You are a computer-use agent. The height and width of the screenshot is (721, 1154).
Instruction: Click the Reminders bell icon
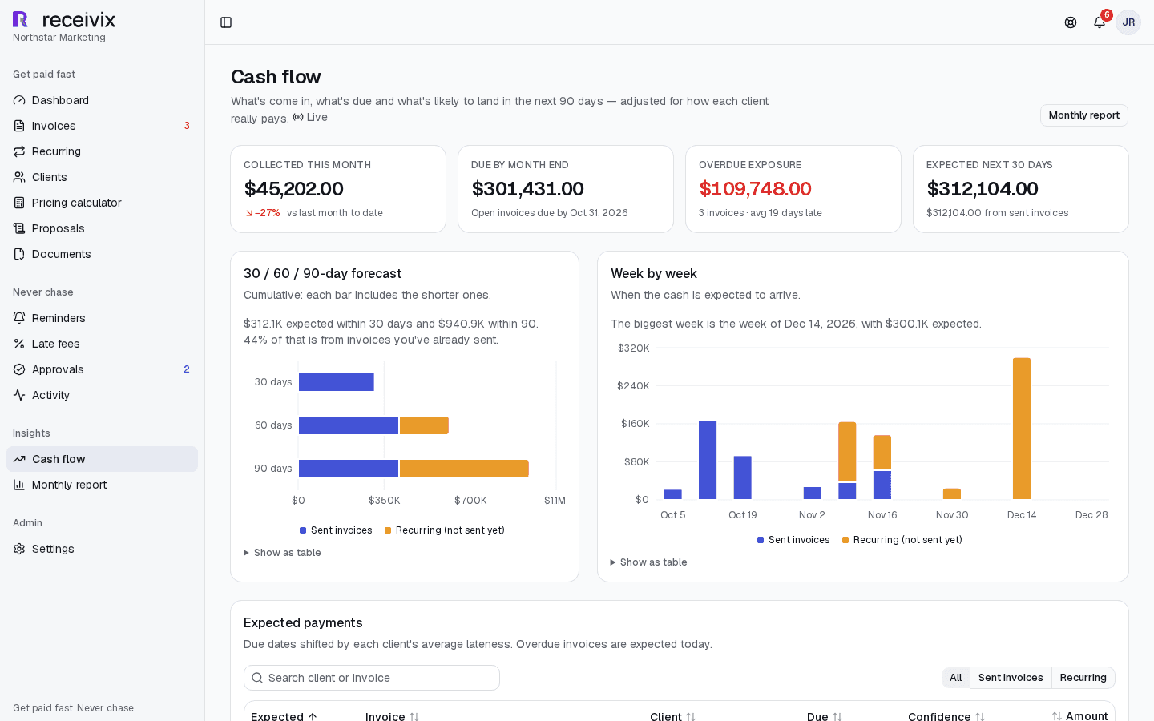pyautogui.click(x=19, y=318)
